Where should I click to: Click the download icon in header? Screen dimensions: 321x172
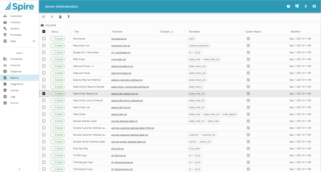(x=306, y=6)
